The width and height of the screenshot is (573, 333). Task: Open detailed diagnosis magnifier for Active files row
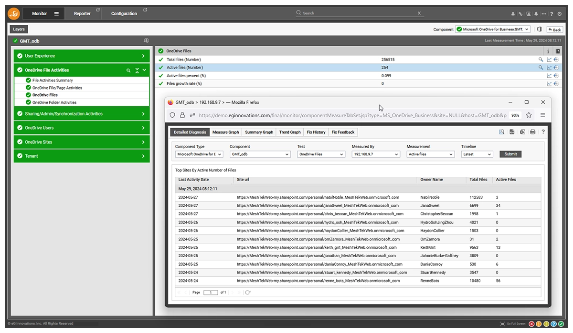[x=541, y=68]
